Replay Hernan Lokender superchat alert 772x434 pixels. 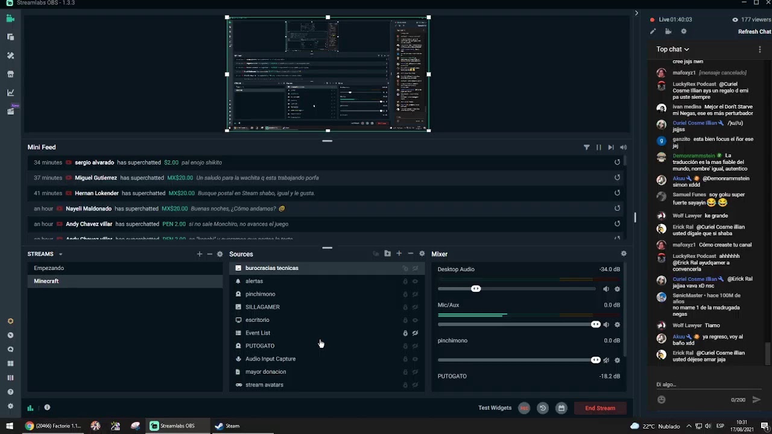[x=617, y=193]
